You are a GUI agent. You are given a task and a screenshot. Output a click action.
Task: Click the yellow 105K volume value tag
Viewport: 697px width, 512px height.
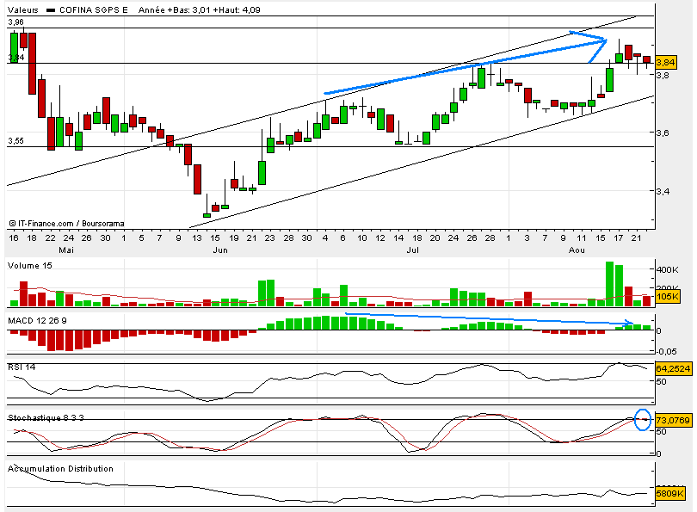tap(667, 297)
